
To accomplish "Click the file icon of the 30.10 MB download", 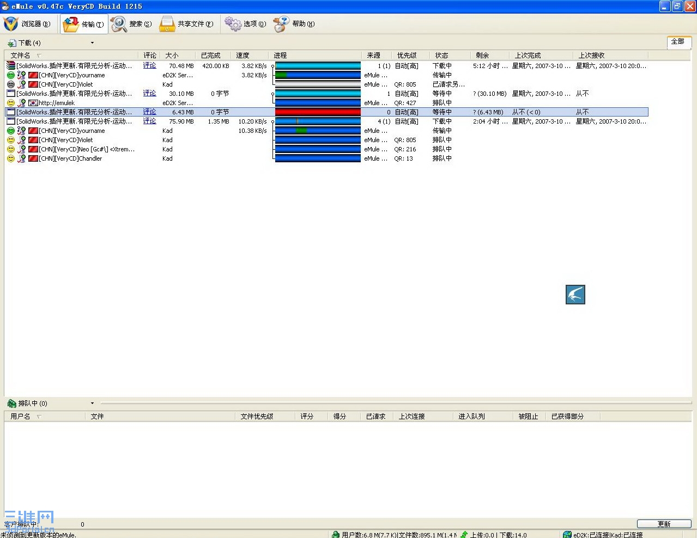I will tap(10, 93).
